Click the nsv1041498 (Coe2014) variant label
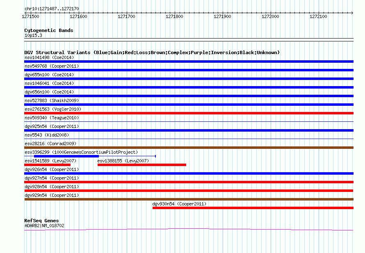The height and width of the screenshot is (253, 365). tap(49, 57)
